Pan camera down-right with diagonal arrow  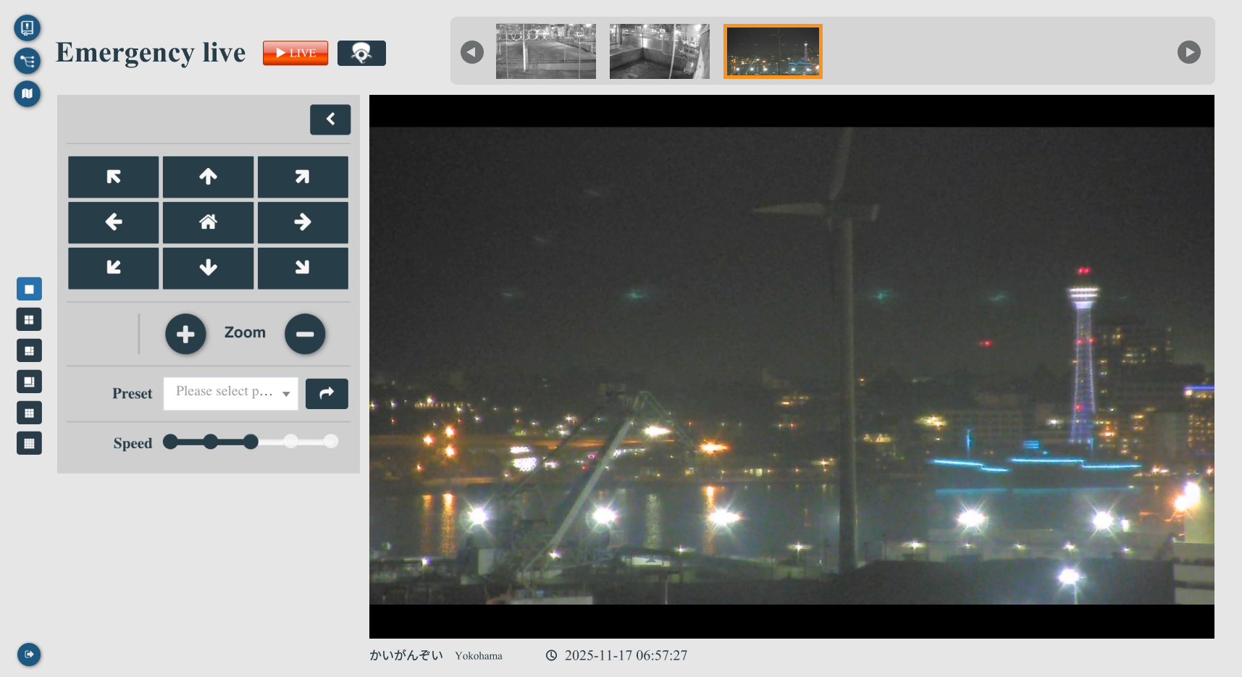tap(303, 268)
